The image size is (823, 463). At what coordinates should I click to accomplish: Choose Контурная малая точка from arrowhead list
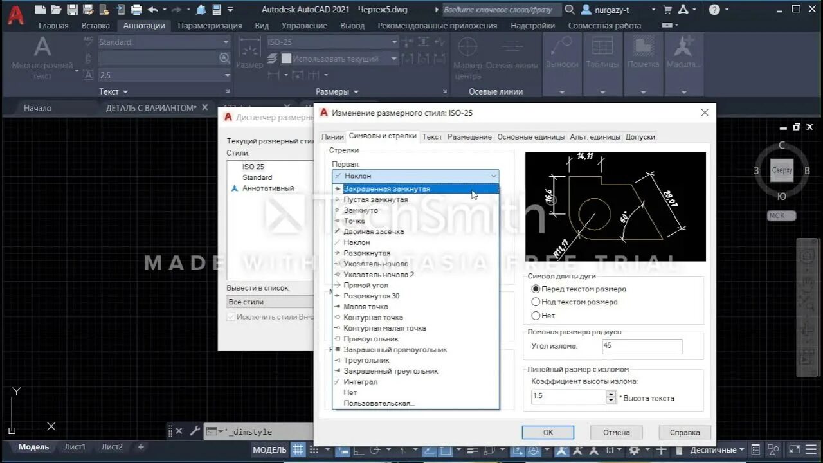point(415,328)
